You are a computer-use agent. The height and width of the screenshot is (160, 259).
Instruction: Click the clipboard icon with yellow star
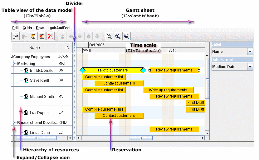(33, 36)
